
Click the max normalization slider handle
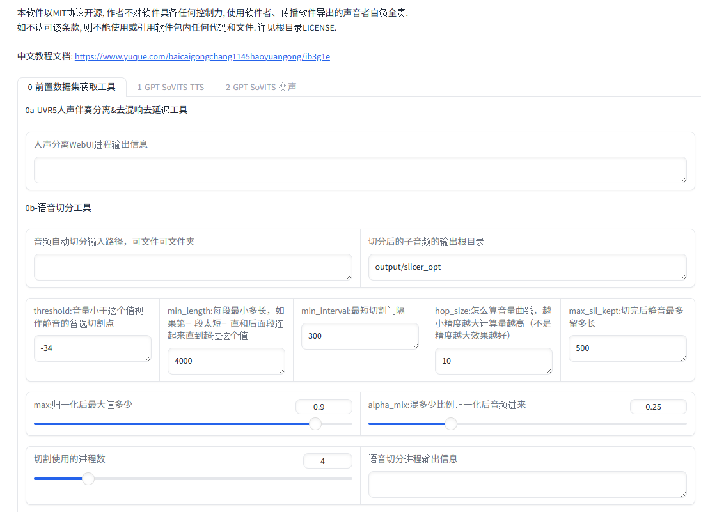coord(315,424)
